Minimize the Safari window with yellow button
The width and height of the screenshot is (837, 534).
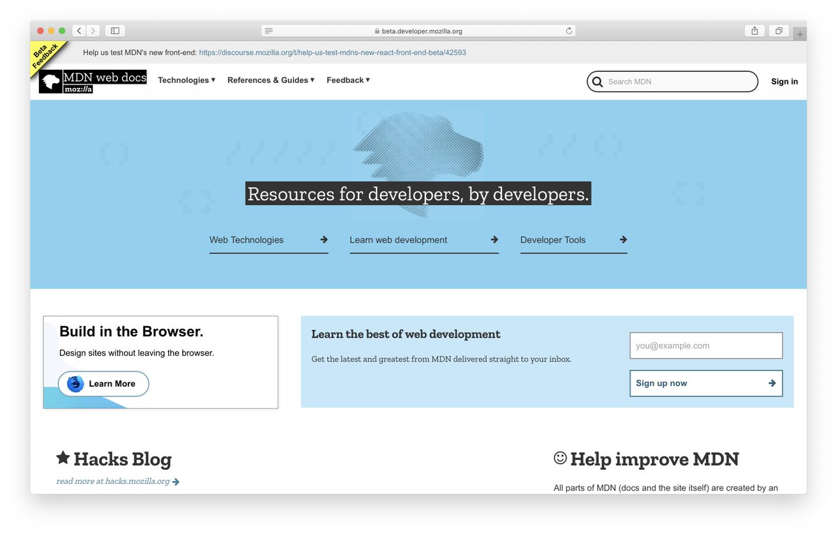(x=51, y=31)
